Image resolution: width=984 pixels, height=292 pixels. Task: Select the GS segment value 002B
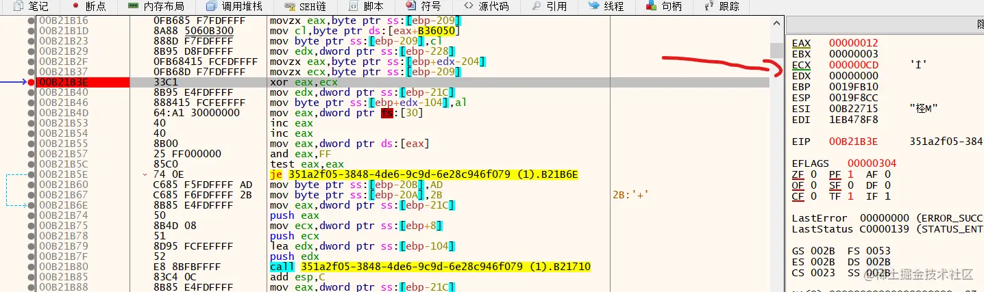[x=822, y=251]
